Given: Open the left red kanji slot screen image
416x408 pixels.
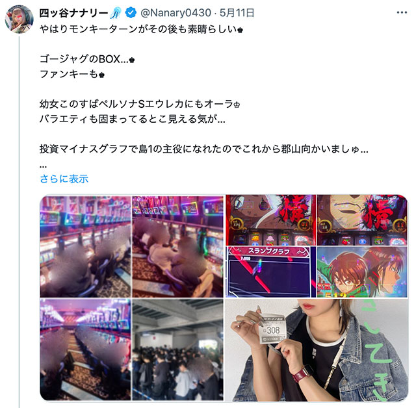Looking at the screenshot, I should 270,220.
